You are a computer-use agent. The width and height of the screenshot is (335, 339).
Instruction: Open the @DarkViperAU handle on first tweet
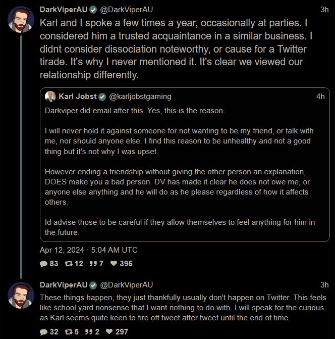click(x=126, y=10)
